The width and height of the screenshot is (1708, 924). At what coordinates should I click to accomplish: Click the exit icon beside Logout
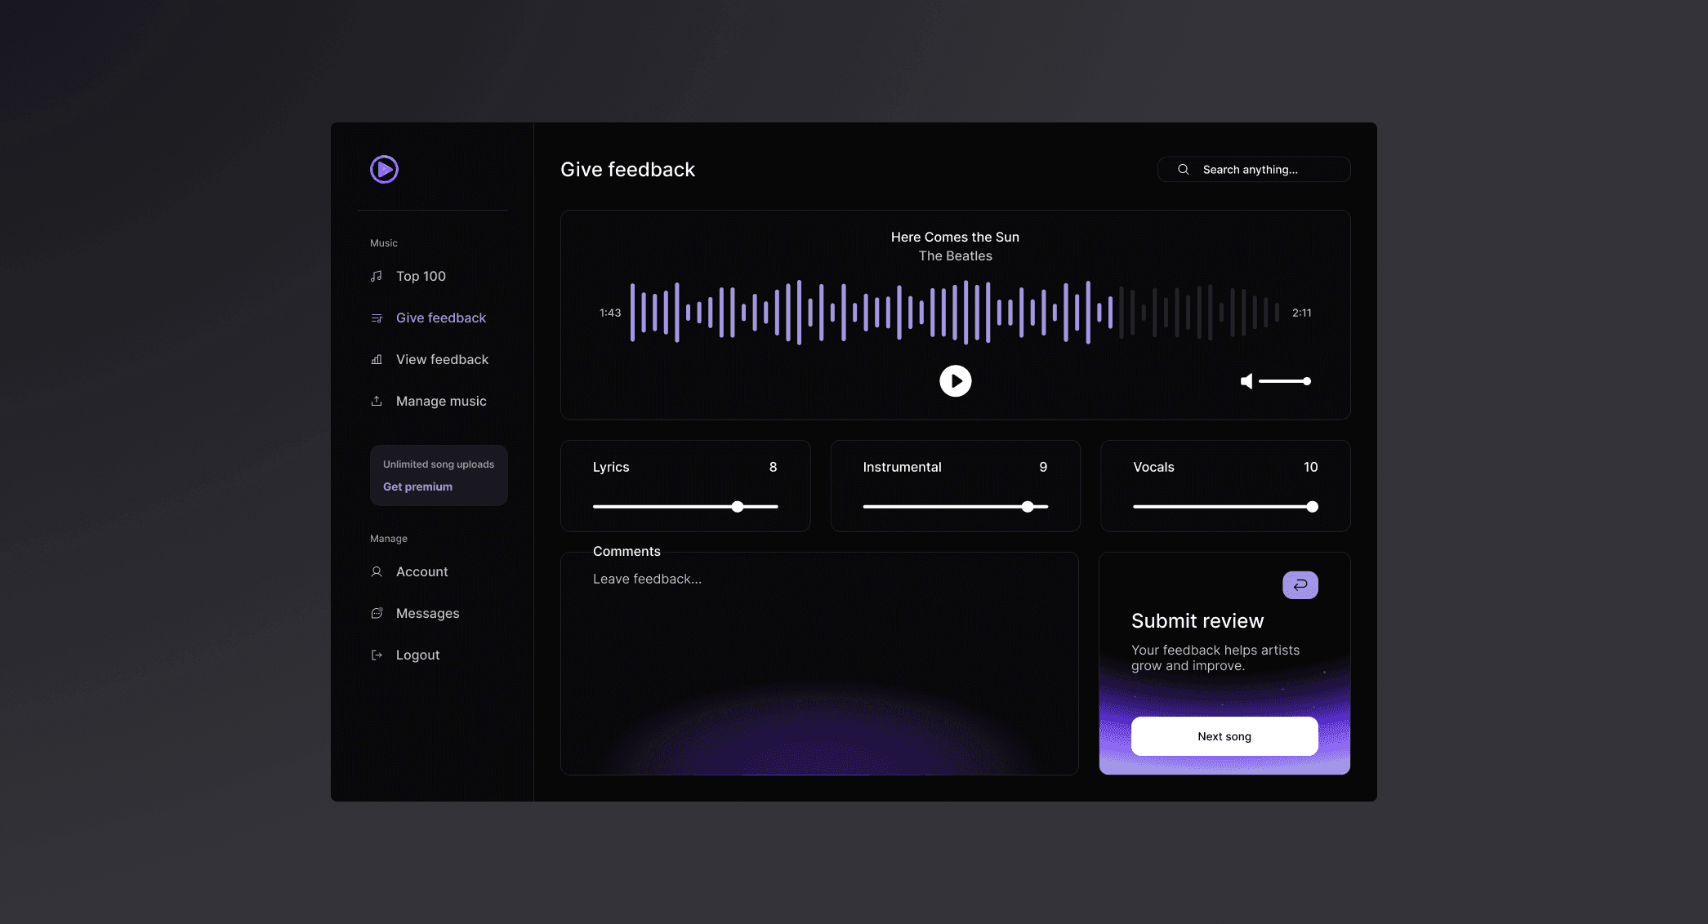click(377, 655)
